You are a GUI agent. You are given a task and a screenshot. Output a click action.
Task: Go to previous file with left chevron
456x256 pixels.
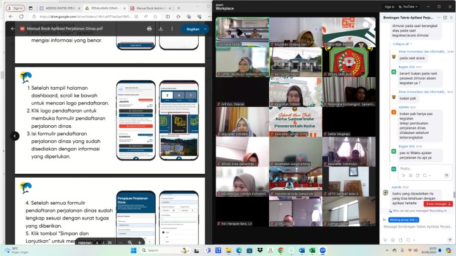[15, 136]
